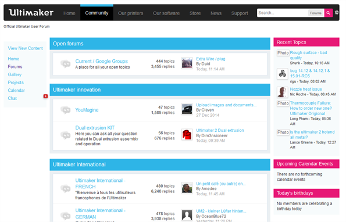Screen dimensions: 346x222
Task: Click speech bubble icon beside Dual extrusion KIT
Action: (x=66, y=135)
